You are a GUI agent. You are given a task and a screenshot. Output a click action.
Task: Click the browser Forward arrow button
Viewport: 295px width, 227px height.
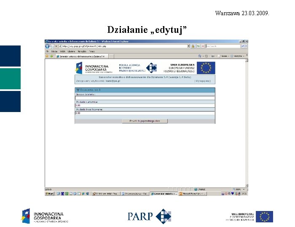coord(52,46)
